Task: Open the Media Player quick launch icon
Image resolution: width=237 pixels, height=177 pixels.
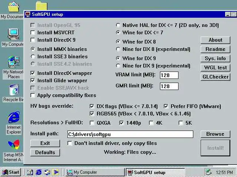Action: tap(56, 172)
